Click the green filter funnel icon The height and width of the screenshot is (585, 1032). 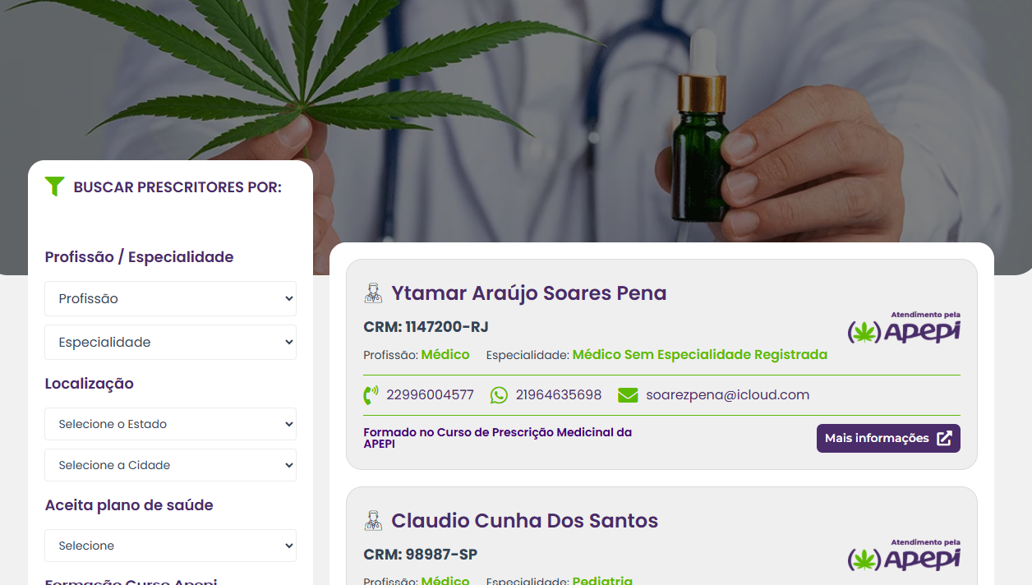pos(54,187)
